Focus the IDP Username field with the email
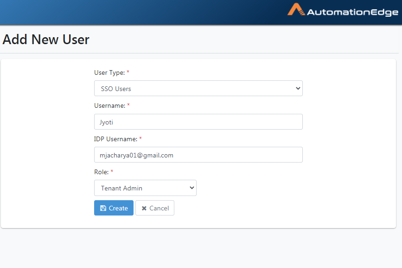This screenshot has width=402, height=268. 198,155
